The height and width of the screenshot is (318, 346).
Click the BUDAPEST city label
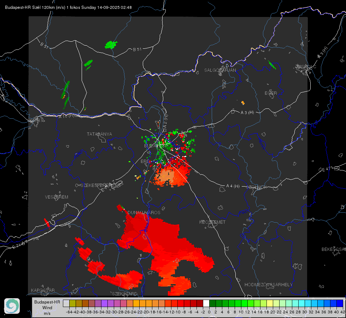[x=156, y=146]
